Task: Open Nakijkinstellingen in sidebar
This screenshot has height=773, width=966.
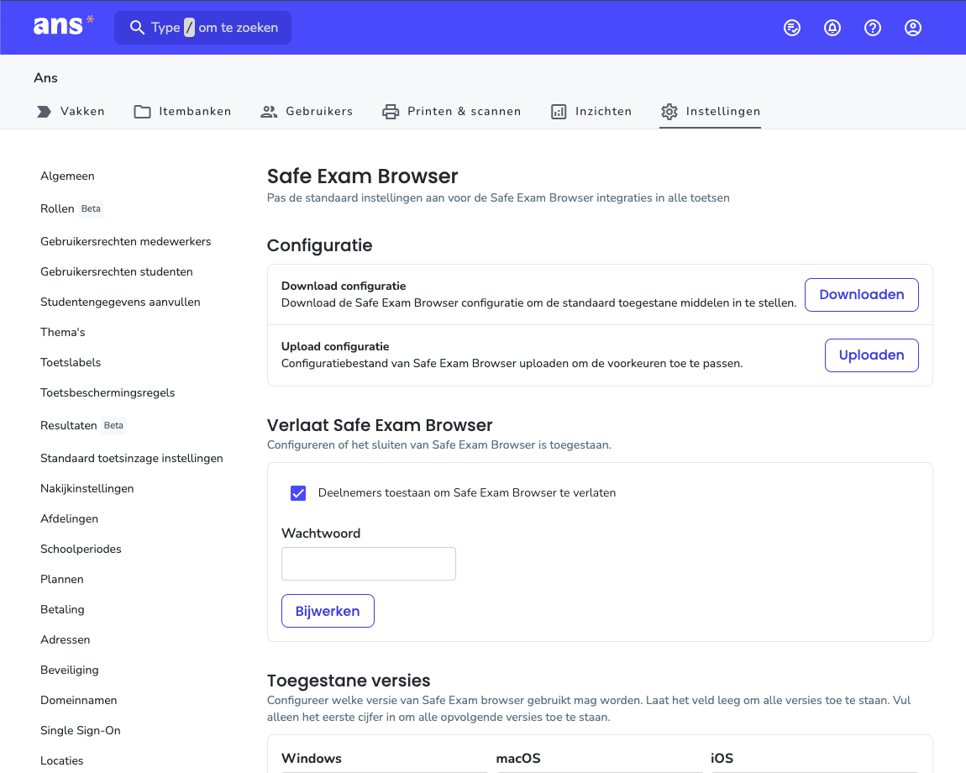Action: click(x=87, y=489)
